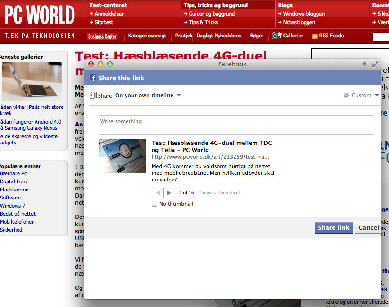Click the camera icon next to Gallerier

pos(277,36)
